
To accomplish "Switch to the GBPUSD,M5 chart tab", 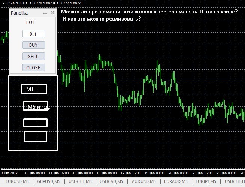I will coord(49,181).
